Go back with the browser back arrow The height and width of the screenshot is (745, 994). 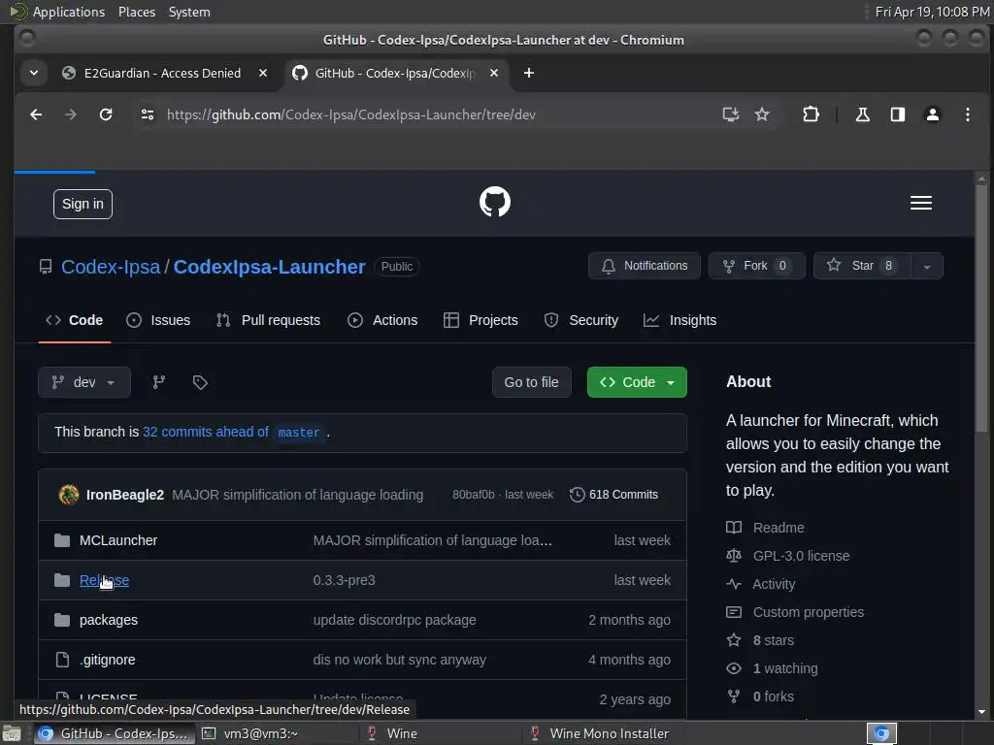pos(36,114)
